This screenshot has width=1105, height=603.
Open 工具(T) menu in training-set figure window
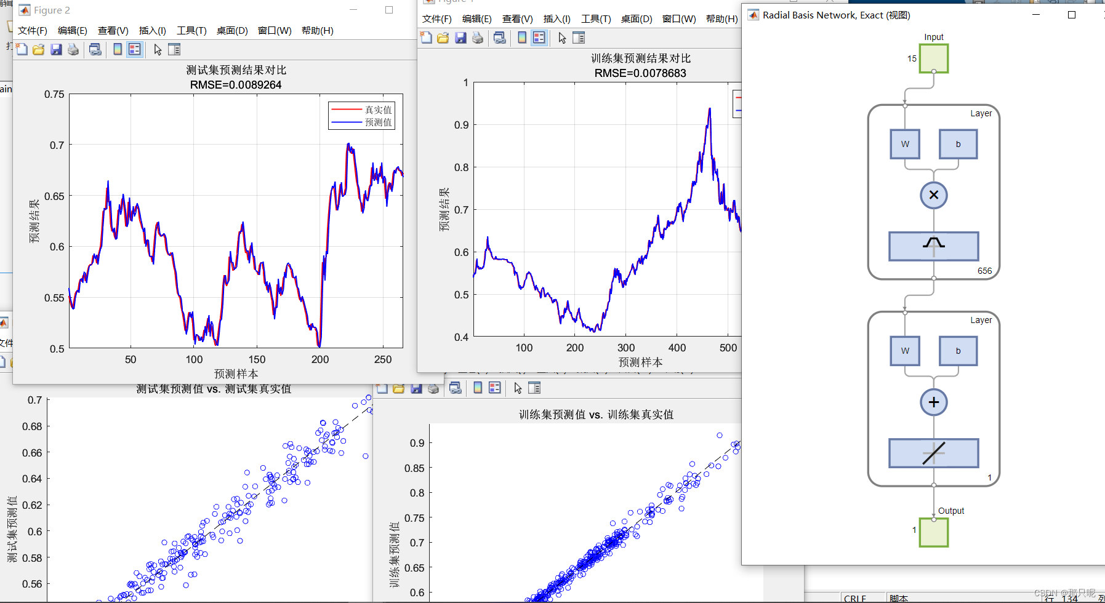pyautogui.click(x=596, y=19)
